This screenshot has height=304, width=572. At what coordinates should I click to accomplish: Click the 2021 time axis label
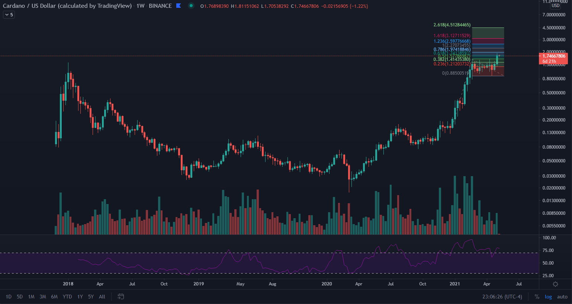pos(454,284)
